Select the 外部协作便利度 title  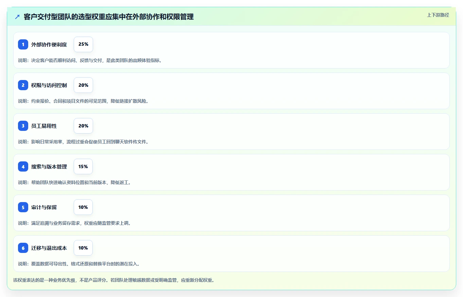click(x=49, y=44)
